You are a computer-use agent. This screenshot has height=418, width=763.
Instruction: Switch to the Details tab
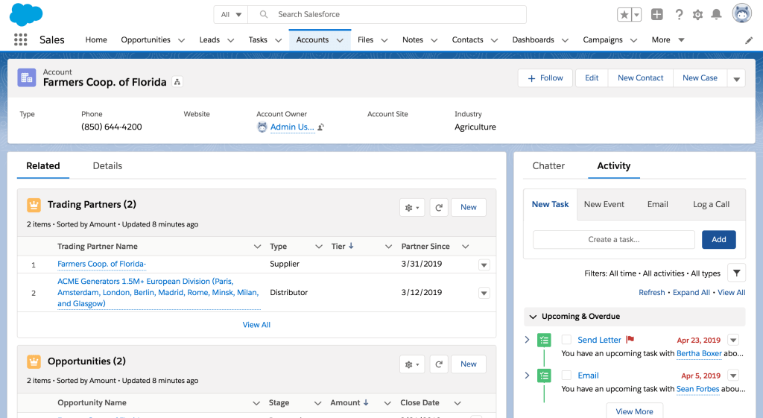point(107,166)
